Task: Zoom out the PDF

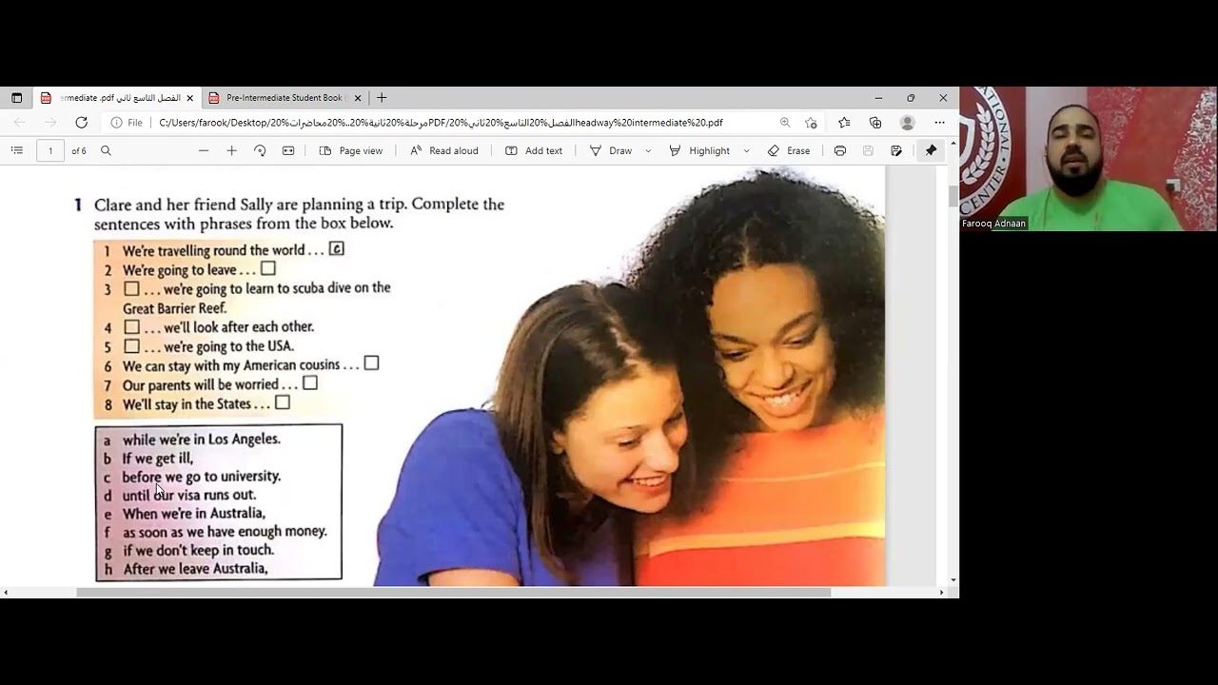Action: click(x=204, y=150)
